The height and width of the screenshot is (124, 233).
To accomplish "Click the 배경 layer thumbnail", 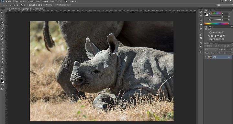I will pos(210,57).
